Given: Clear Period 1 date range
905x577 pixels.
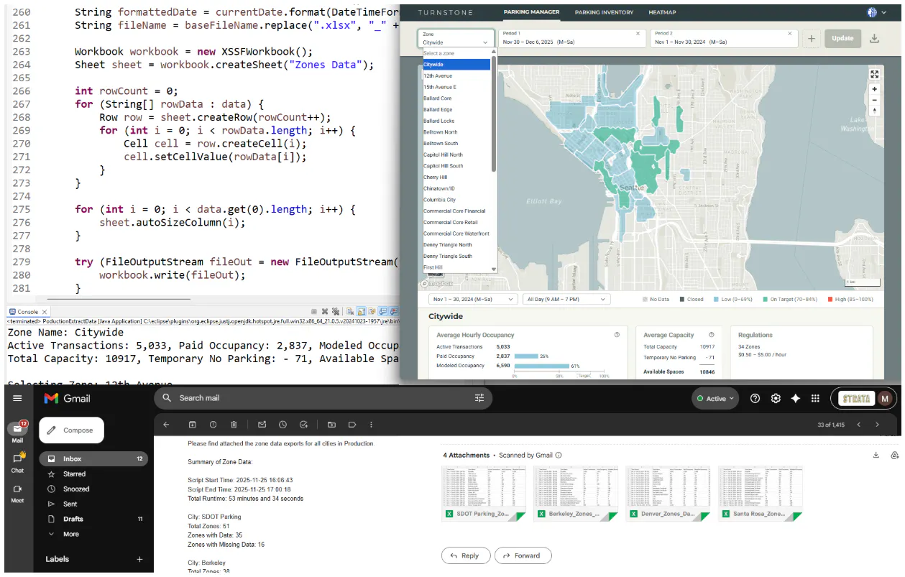Looking at the screenshot, I should [638, 34].
